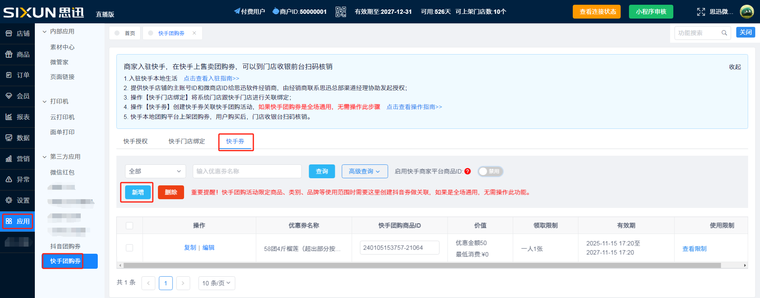Focus the 输入优惠券名称 input field
The image size is (760, 298).
point(247,172)
